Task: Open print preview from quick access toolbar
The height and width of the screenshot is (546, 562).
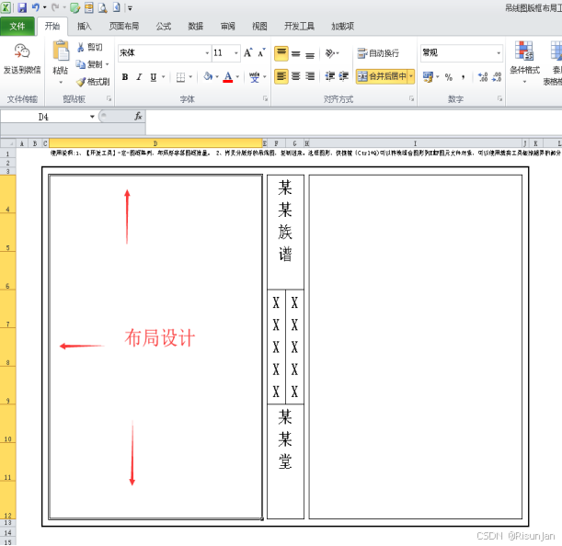Action: pos(102,7)
